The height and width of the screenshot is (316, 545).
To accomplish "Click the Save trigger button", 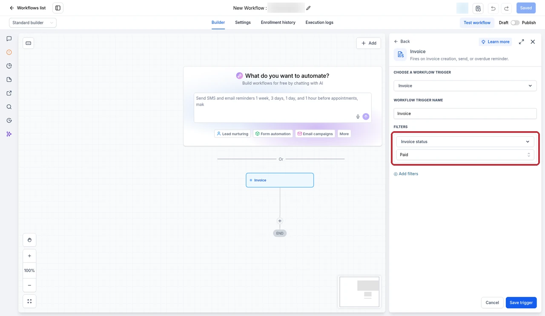I will 521,302.
